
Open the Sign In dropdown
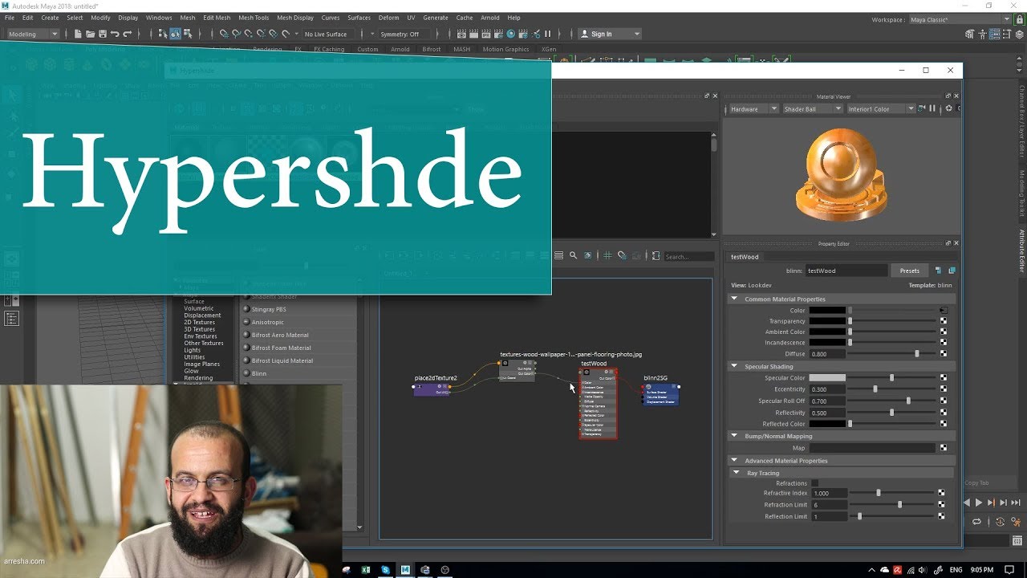(610, 34)
